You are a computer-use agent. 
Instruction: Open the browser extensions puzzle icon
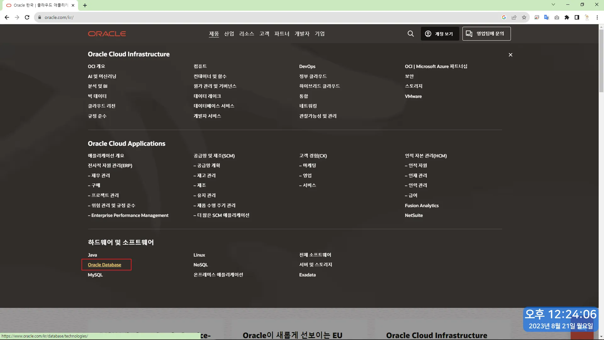[x=567, y=17]
